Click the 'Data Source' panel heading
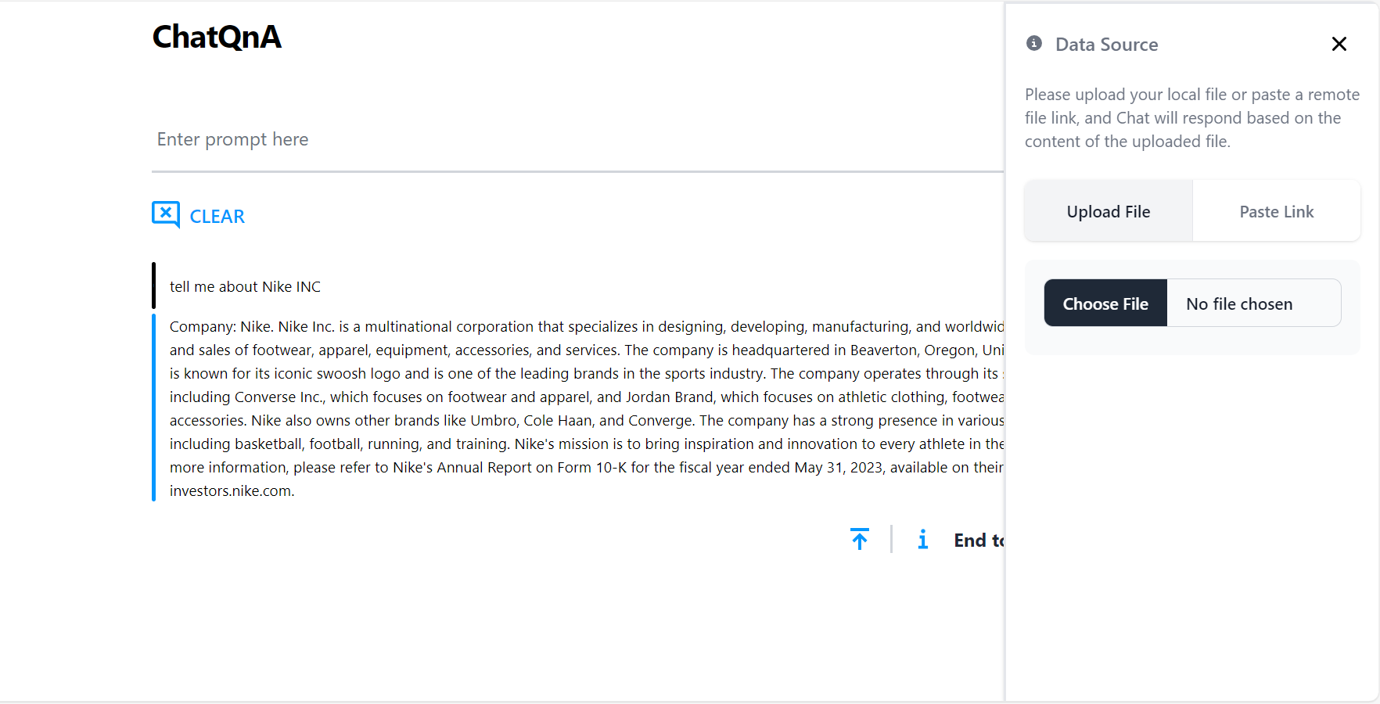Image resolution: width=1380 pixels, height=704 pixels. 1106,45
